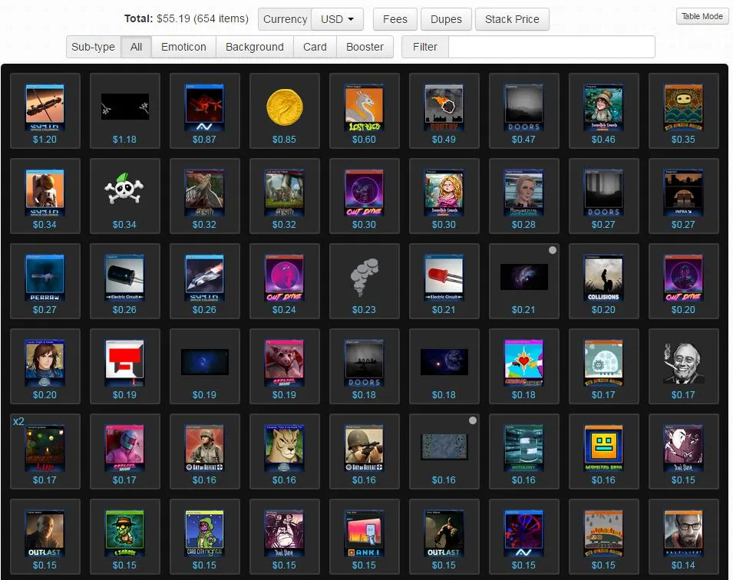Image resolution: width=733 pixels, height=580 pixels.
Task: Toggle the Fees button
Action: coord(395,19)
